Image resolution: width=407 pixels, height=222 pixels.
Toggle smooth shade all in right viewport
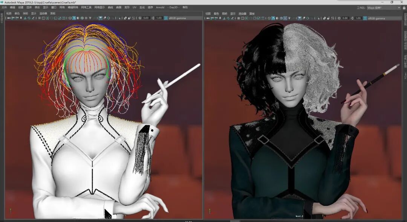[273, 18]
